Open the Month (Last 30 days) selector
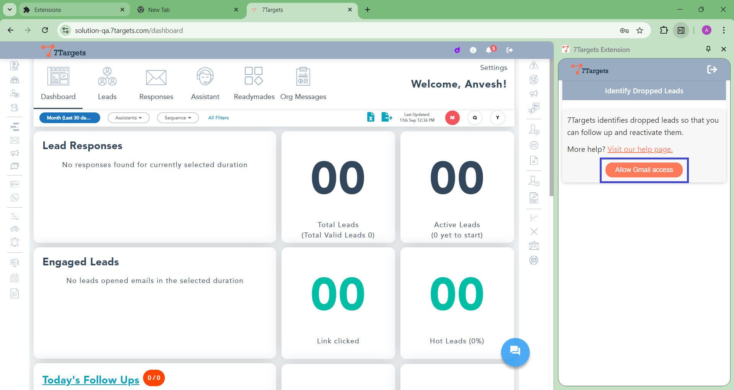The height and width of the screenshot is (390, 734). [x=70, y=118]
